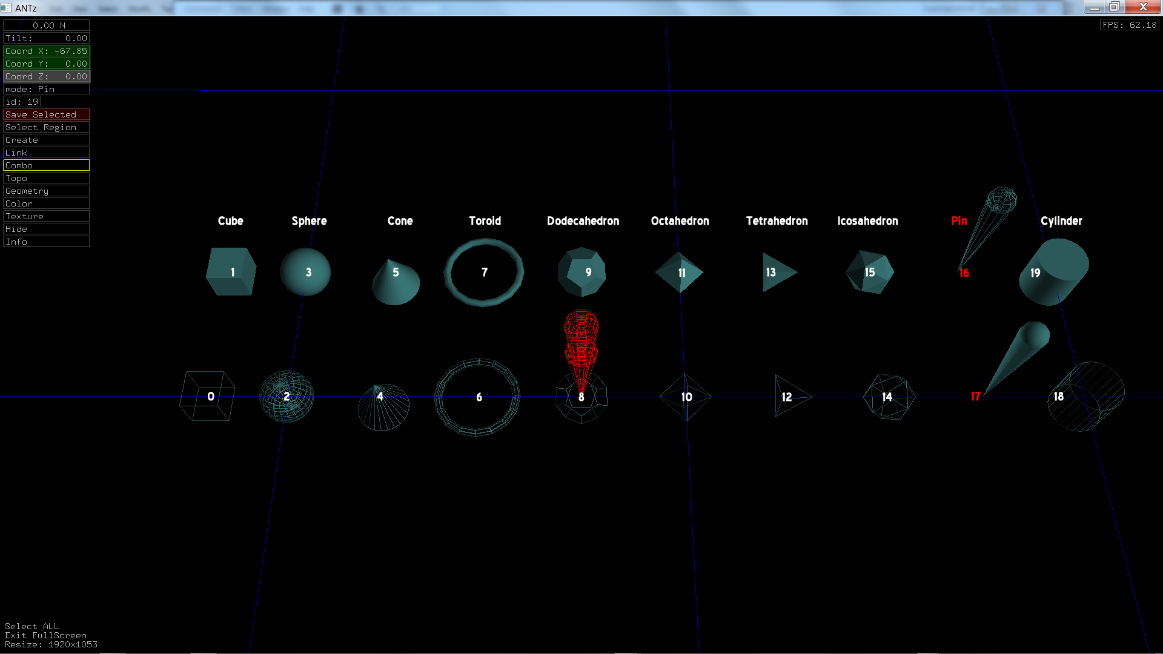
Task: Select the solid dodecahedron numbered 9
Action: tap(581, 272)
